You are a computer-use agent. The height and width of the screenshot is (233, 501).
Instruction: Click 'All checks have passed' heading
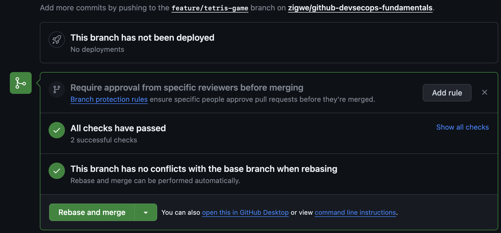(118, 128)
